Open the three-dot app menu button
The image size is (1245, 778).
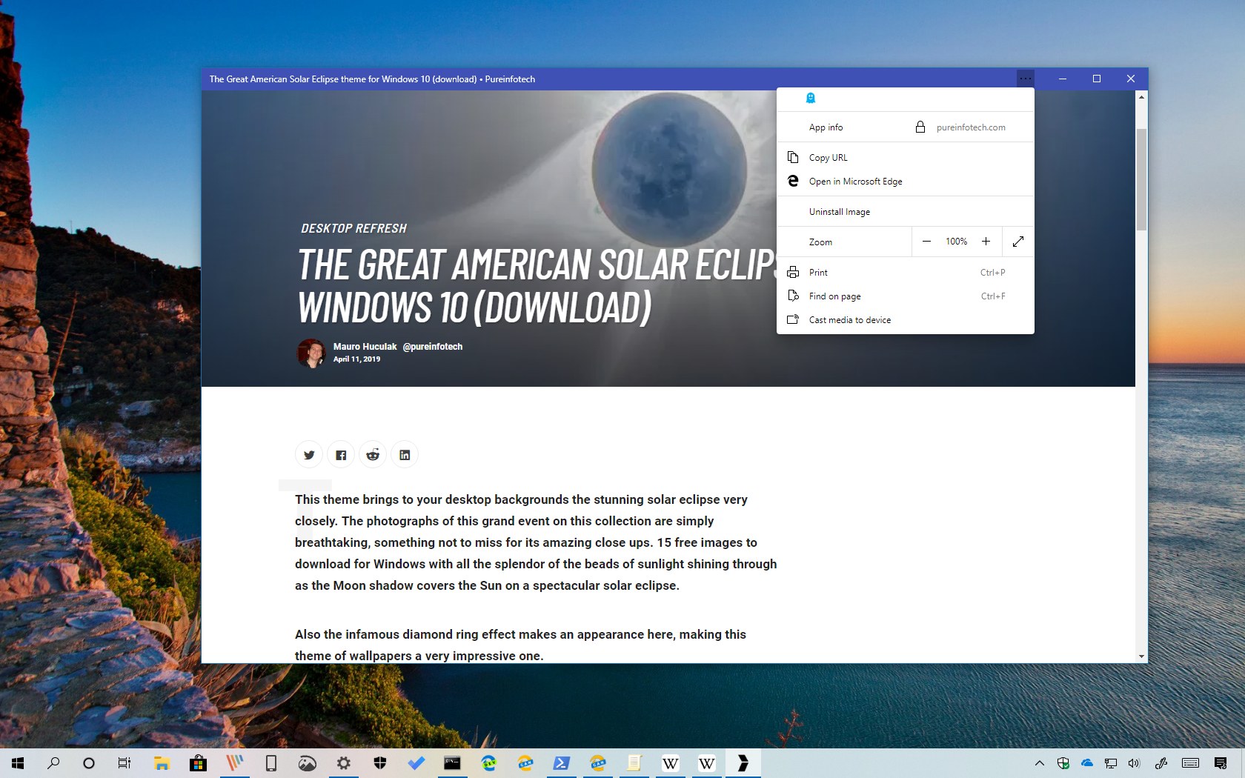point(1025,79)
